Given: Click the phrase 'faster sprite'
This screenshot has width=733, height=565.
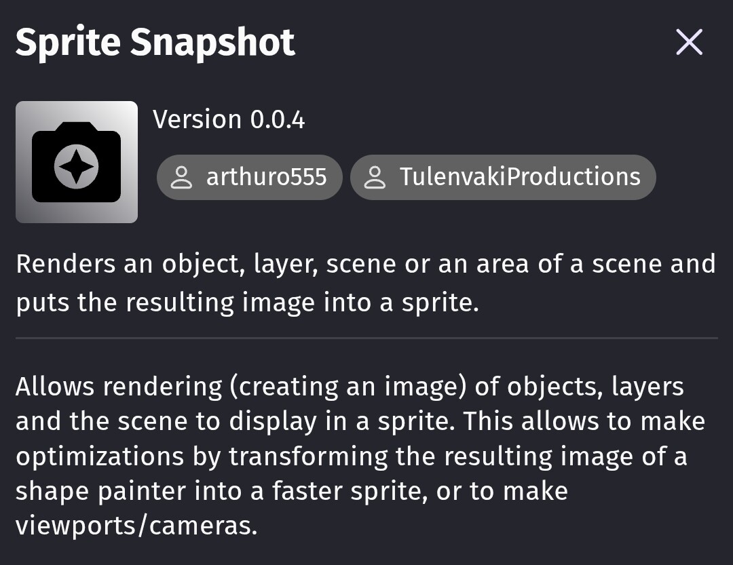Looking at the screenshot, I should tap(350, 491).
